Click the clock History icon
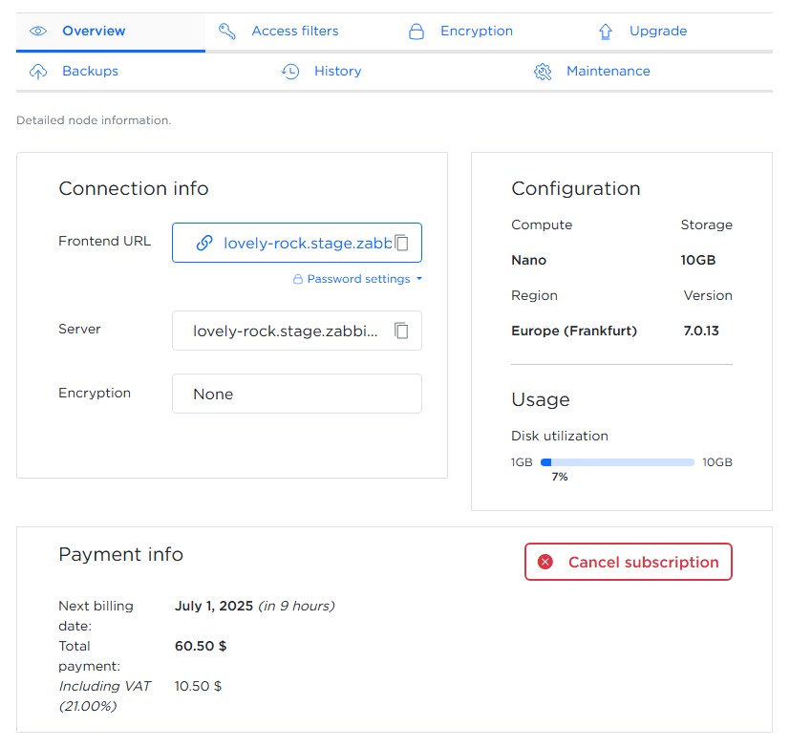The image size is (790, 748). (x=290, y=72)
